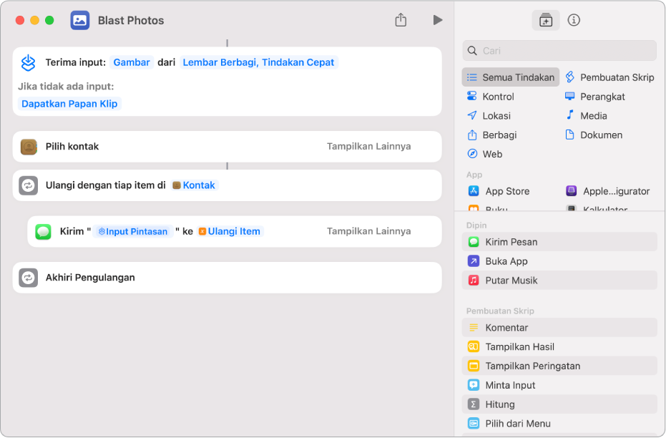Click the Kontak variable token
Image resolution: width=666 pixels, height=438 pixels.
195,185
